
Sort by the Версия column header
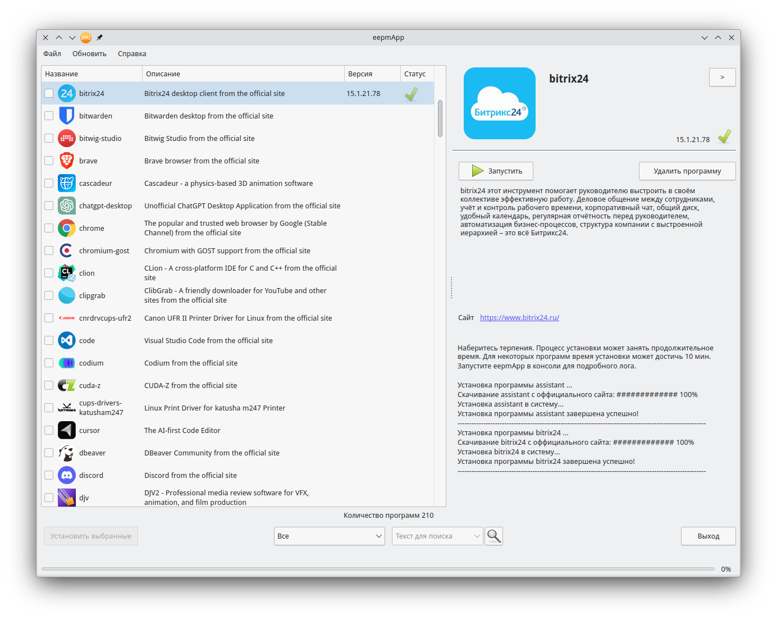(372, 74)
